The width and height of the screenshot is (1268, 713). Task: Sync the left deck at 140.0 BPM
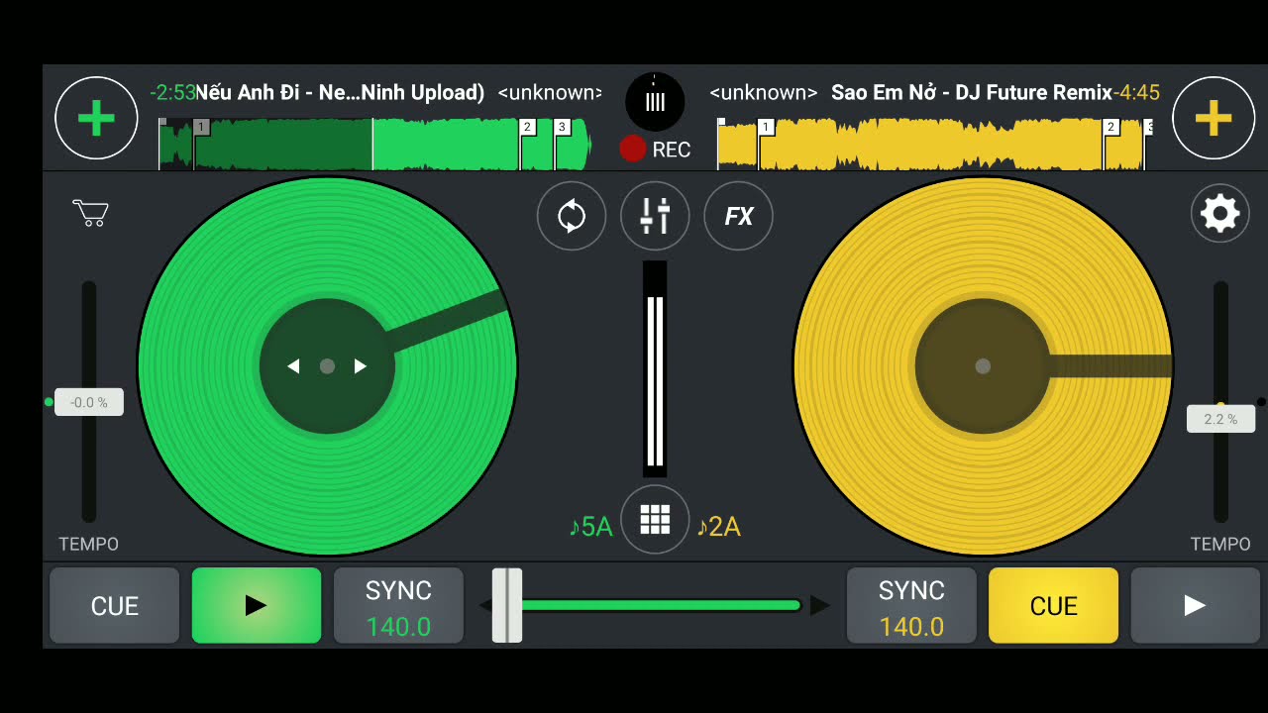click(398, 605)
